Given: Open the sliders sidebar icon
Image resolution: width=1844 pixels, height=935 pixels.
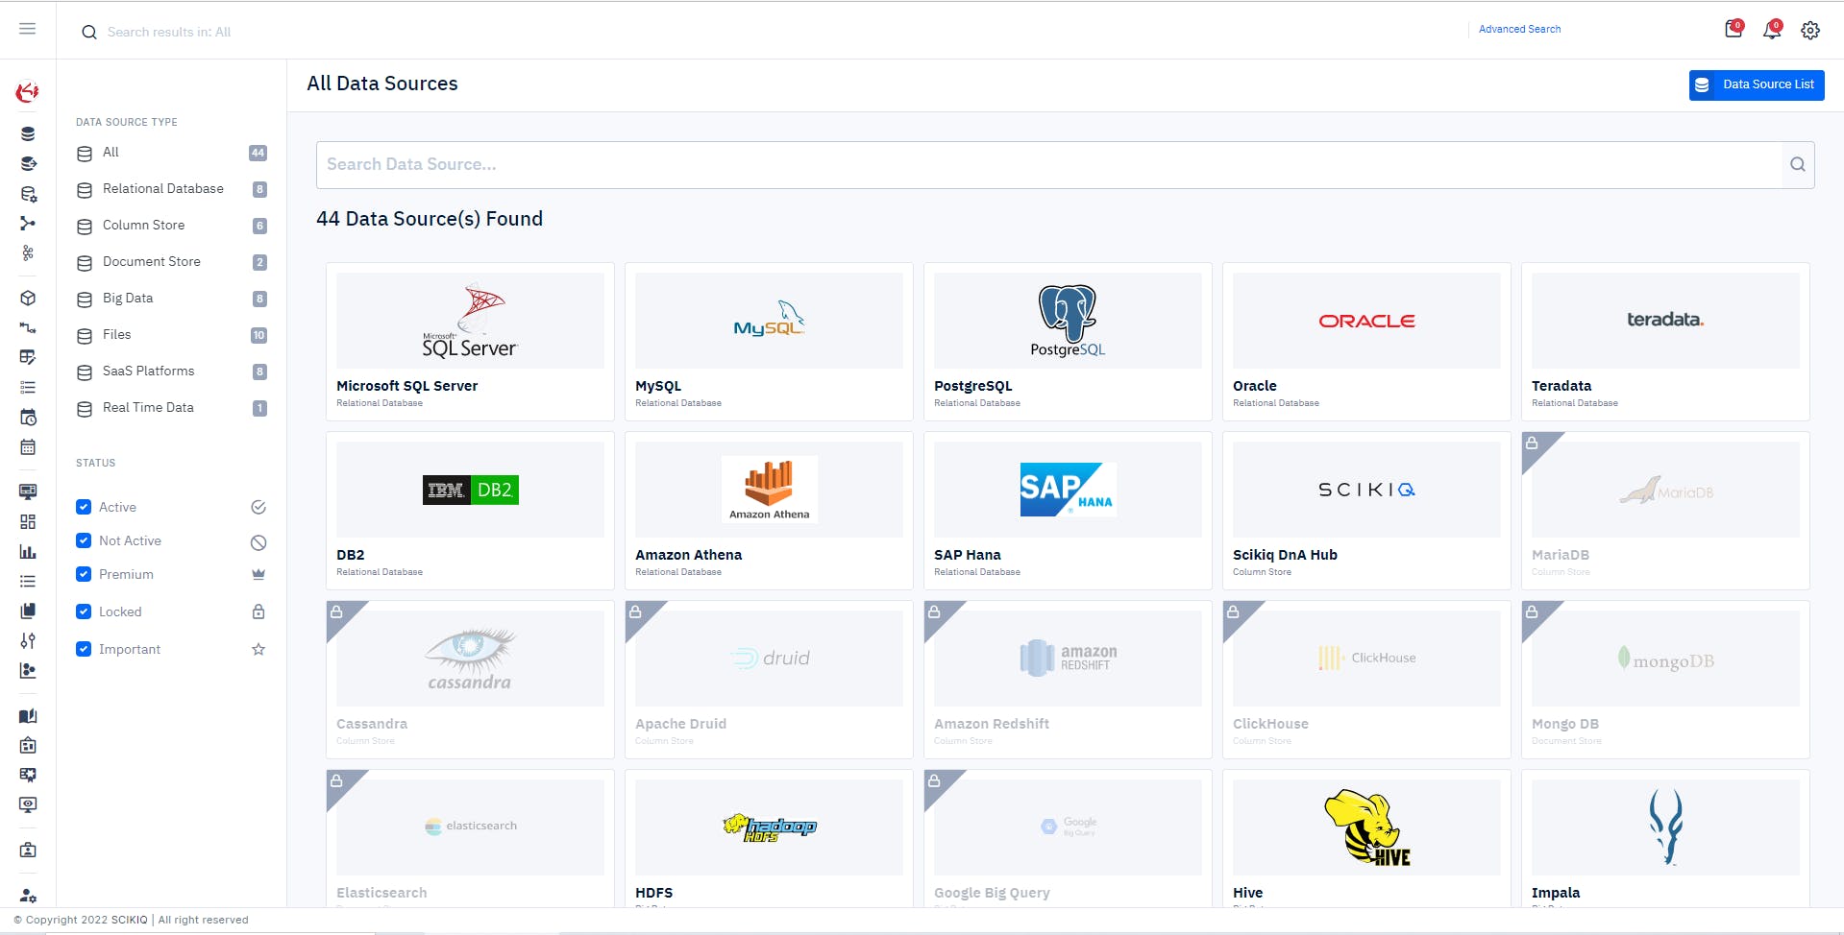Looking at the screenshot, I should tap(28, 640).
